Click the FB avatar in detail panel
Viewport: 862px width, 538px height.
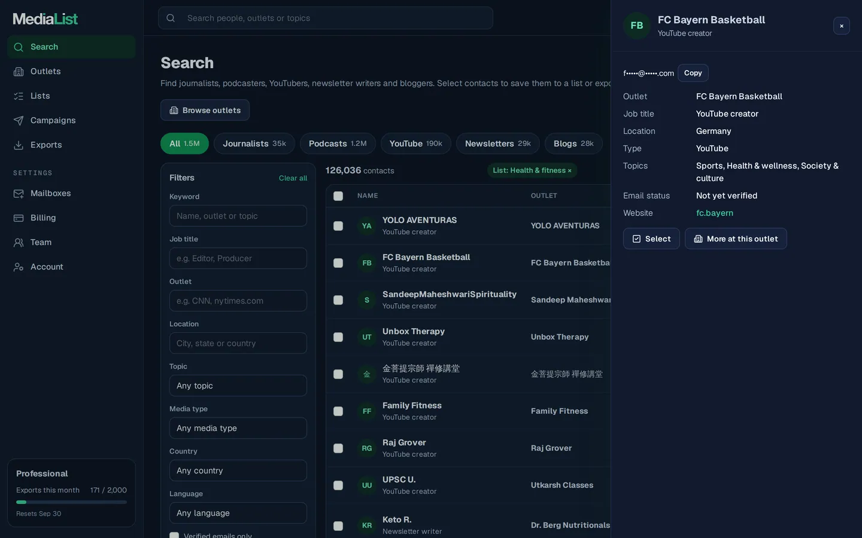[x=637, y=26]
